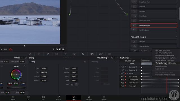The height and width of the screenshot is (101, 180).
Task: Open the Magic Mask palette icon
Action: (74, 54)
